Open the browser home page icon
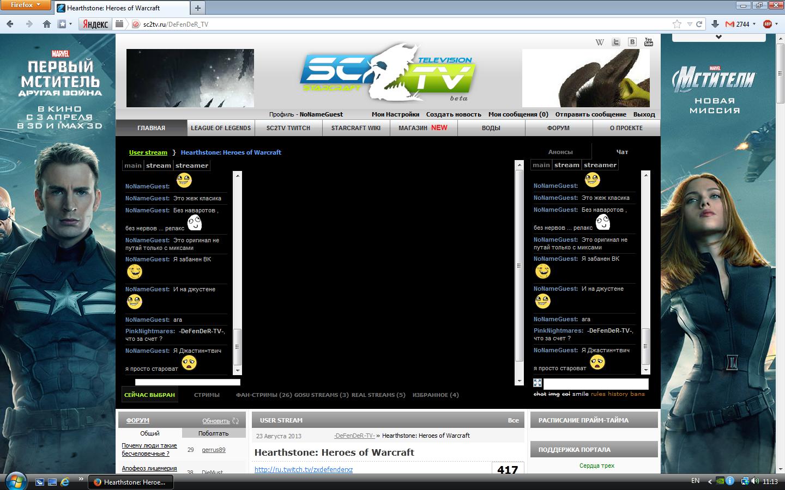Viewport: 785px width, 490px height. pos(47,24)
